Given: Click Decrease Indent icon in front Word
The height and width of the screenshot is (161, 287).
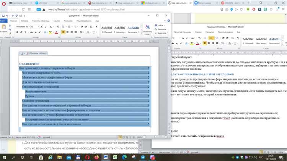Looking at the screenshot, I should [82, 27].
